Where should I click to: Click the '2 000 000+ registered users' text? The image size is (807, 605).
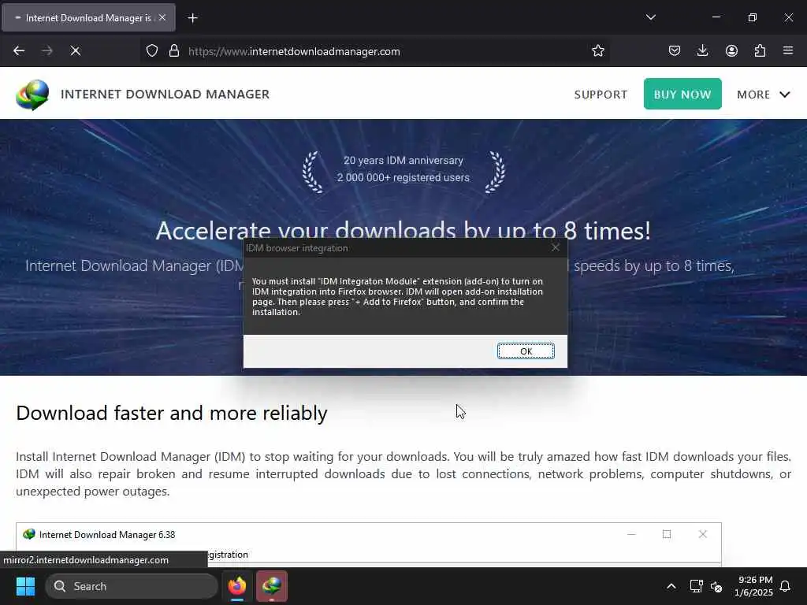click(x=403, y=177)
